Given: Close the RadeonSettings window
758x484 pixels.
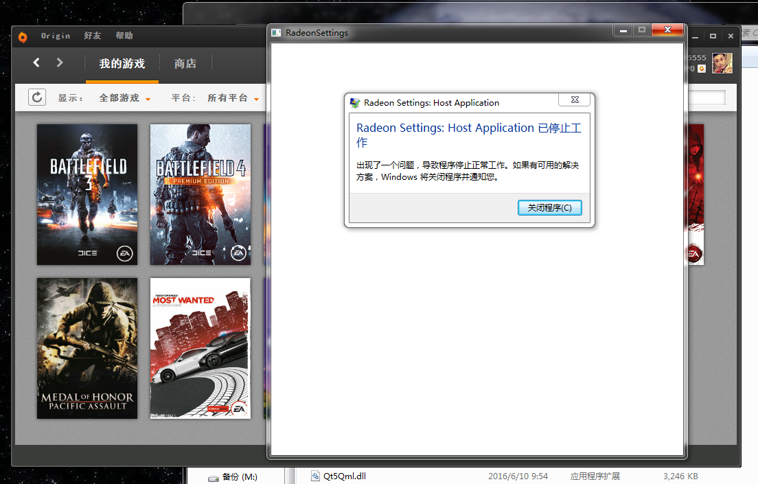Looking at the screenshot, I should point(667,30).
